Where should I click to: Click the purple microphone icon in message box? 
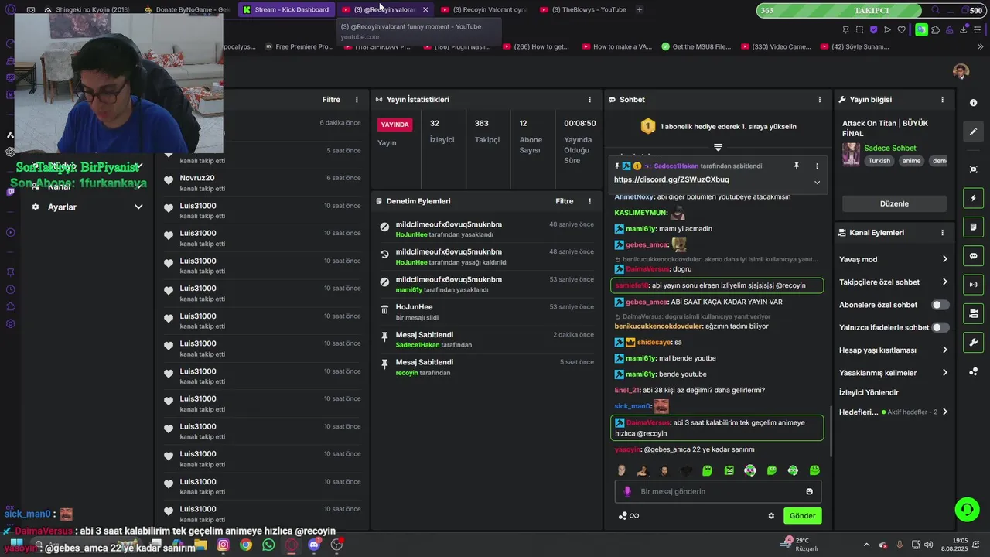tap(627, 491)
